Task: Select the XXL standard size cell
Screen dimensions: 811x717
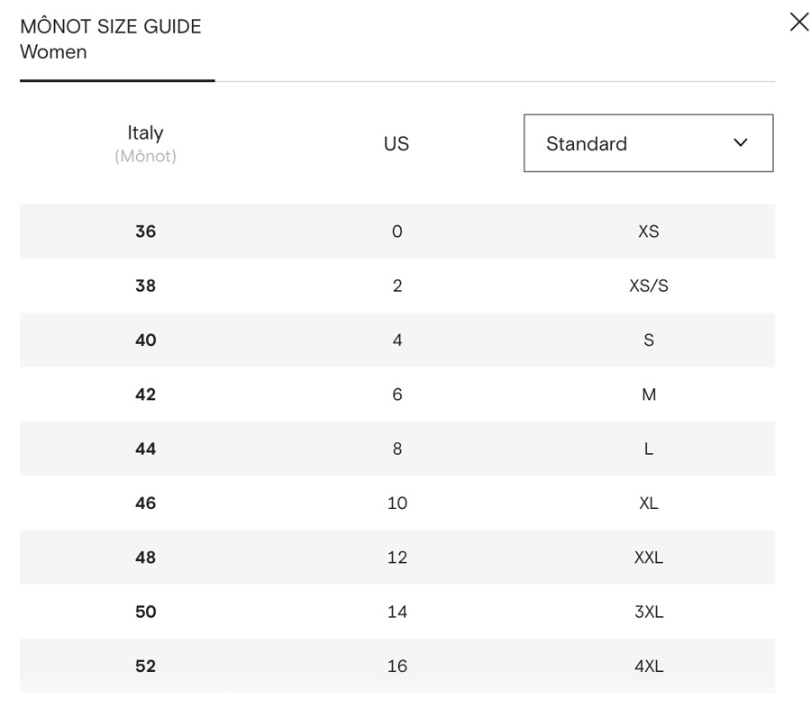Action: tap(648, 558)
